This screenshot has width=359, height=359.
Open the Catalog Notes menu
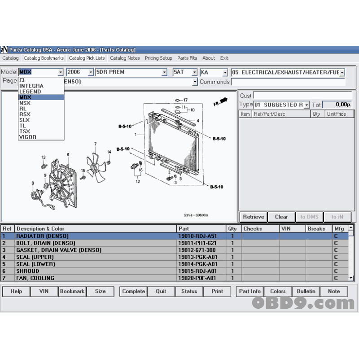click(125, 58)
